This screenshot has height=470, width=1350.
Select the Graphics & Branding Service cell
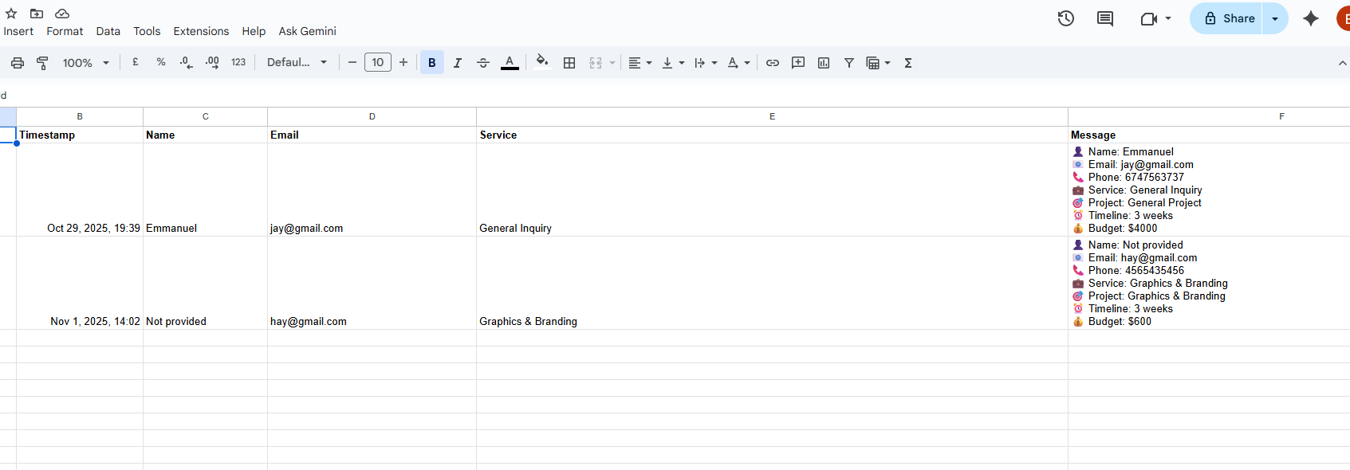pyautogui.click(x=772, y=283)
